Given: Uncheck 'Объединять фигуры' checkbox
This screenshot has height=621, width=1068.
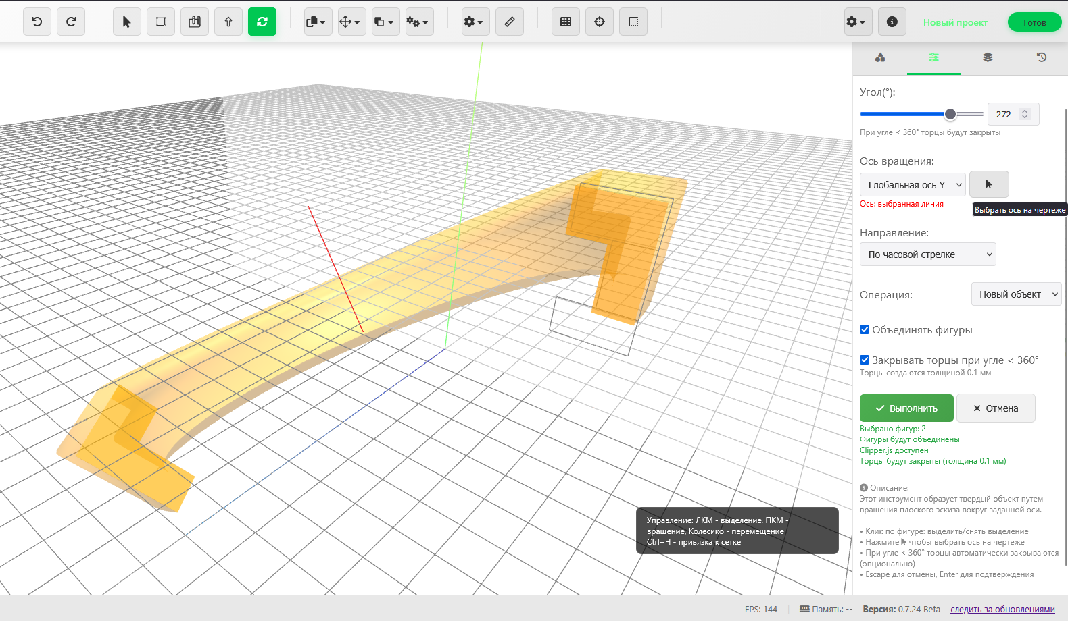Looking at the screenshot, I should (865, 329).
